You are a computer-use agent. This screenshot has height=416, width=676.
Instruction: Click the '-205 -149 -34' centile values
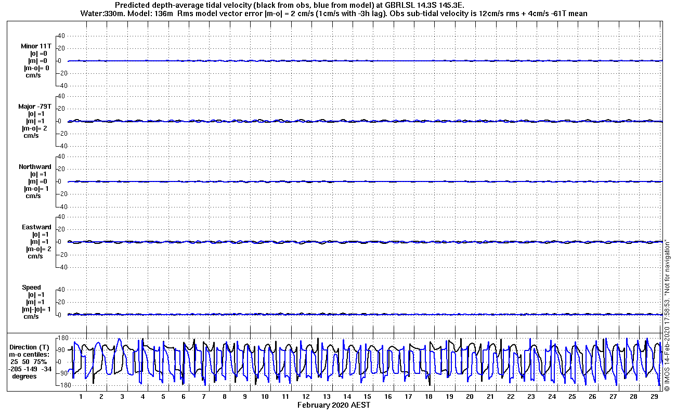tap(31, 369)
